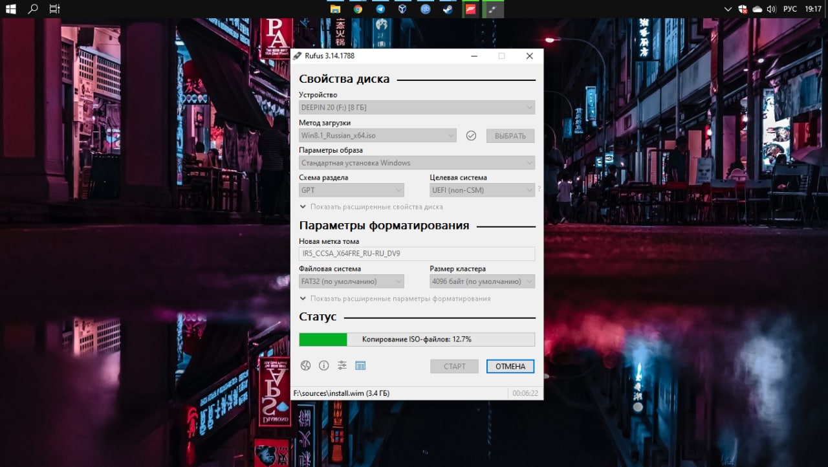Open the Rufus About info icon
The image size is (828, 467).
324,365
